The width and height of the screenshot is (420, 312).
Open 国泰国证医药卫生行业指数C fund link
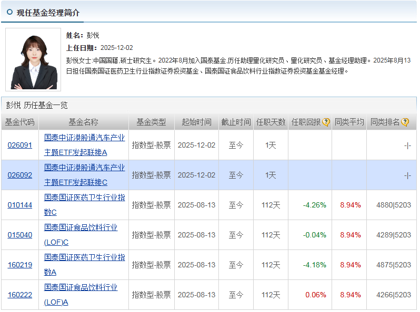pos(84,205)
